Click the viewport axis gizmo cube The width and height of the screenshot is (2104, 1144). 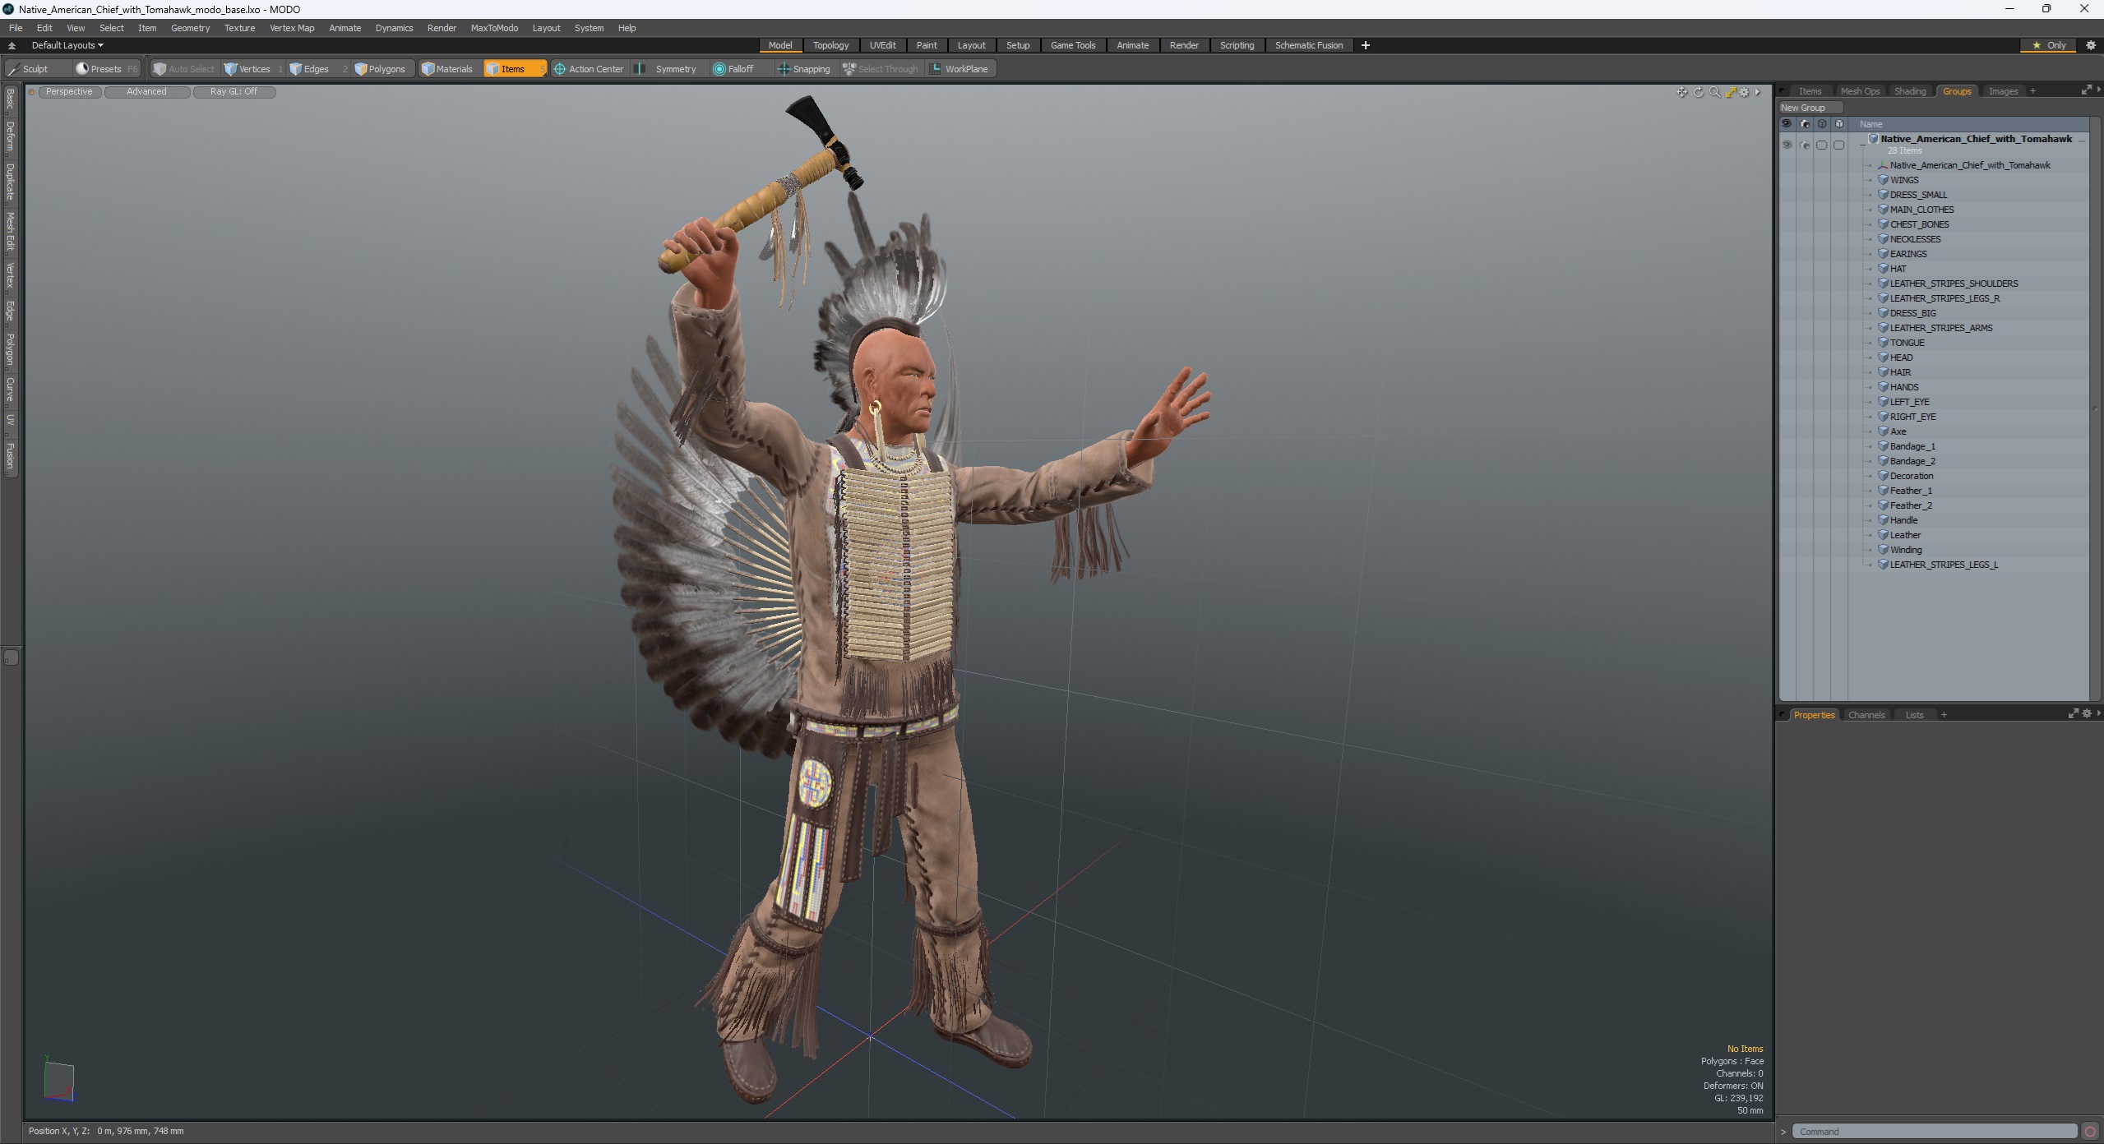[58, 1080]
